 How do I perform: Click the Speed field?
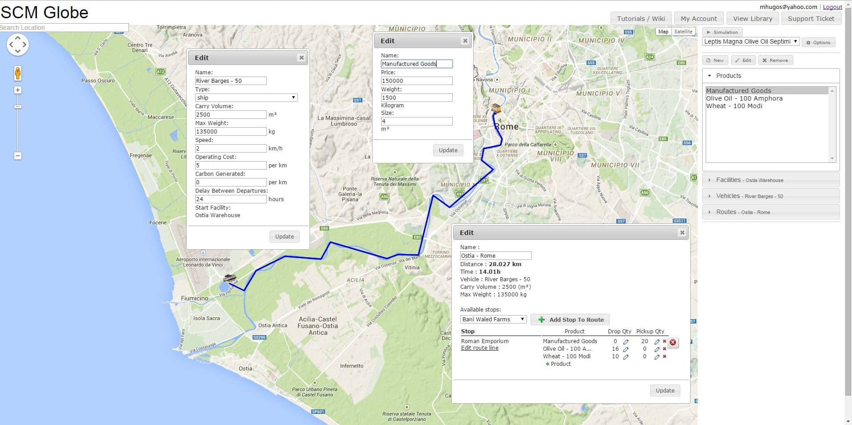[x=231, y=148]
